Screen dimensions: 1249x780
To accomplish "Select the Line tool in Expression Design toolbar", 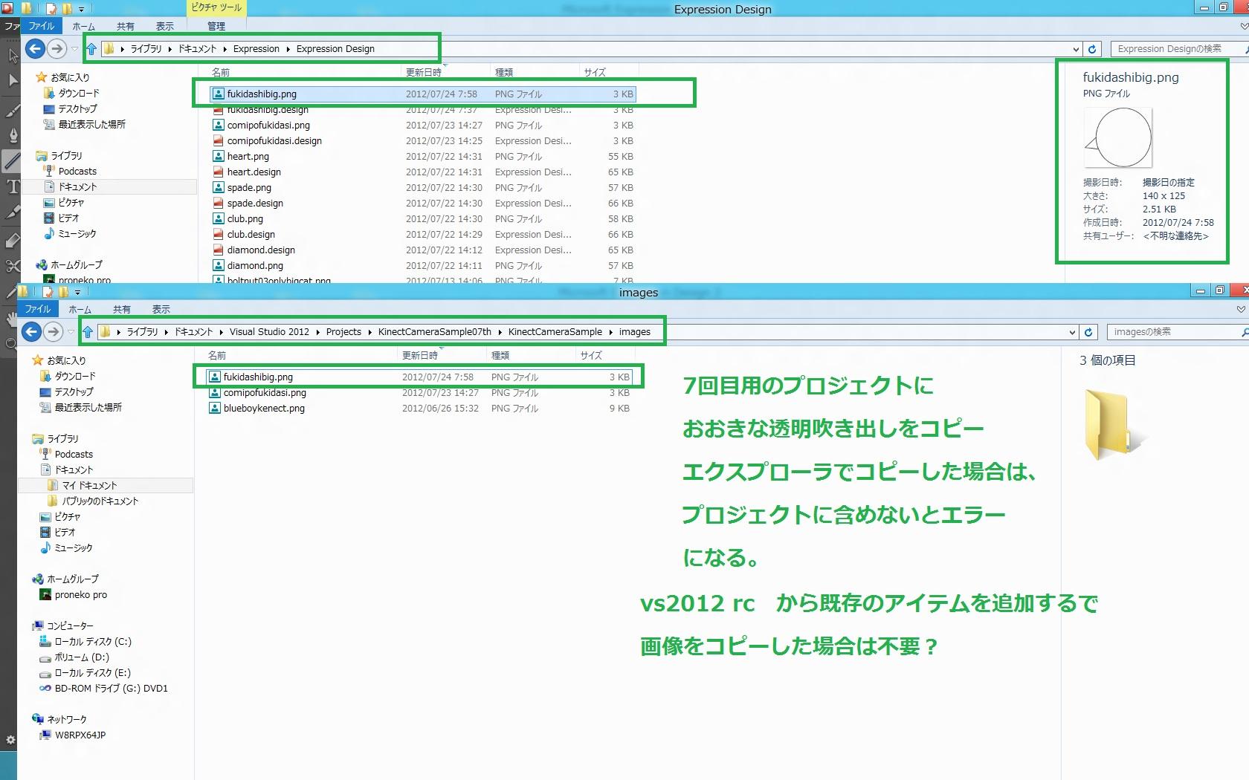I will [13, 160].
